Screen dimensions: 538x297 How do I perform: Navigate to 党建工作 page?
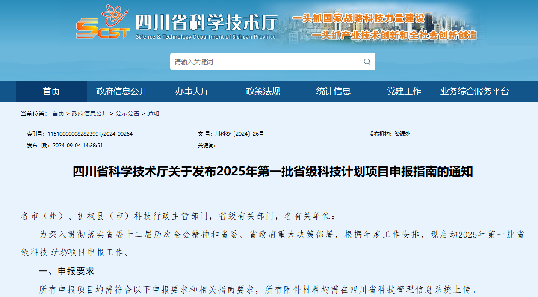click(x=404, y=91)
